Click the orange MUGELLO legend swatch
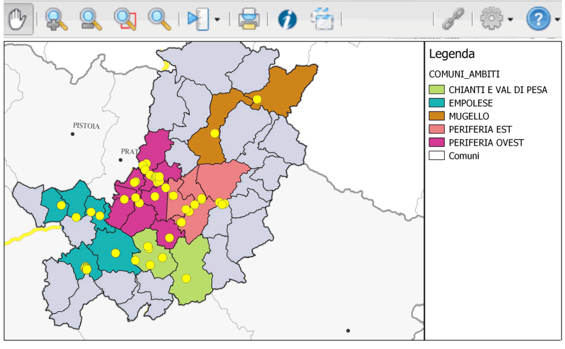565x349 pixels. [x=437, y=117]
